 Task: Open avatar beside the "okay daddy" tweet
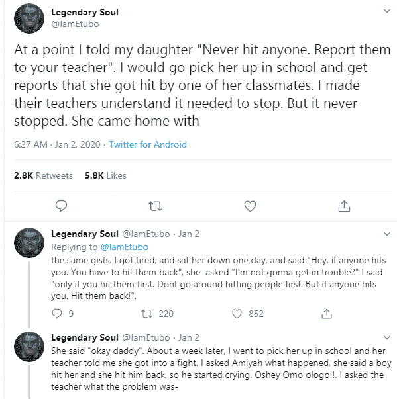tap(29, 347)
